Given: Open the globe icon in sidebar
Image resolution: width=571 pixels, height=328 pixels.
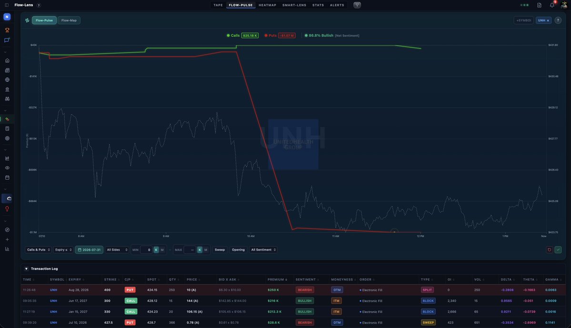Looking at the screenshot, I should point(7,80).
